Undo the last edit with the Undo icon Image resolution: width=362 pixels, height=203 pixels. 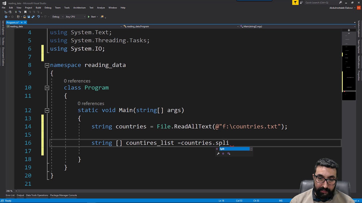[38, 17]
